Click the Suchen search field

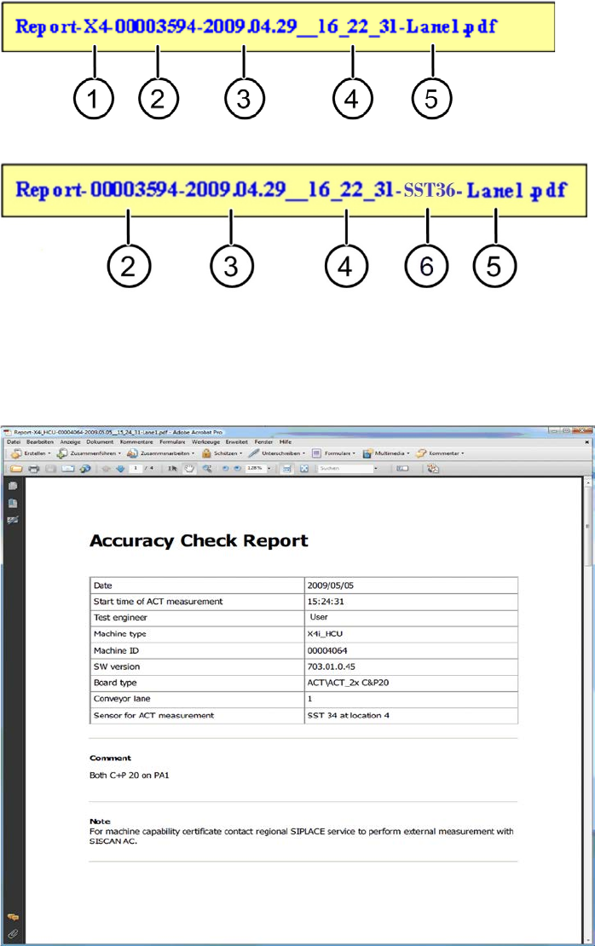tap(344, 469)
